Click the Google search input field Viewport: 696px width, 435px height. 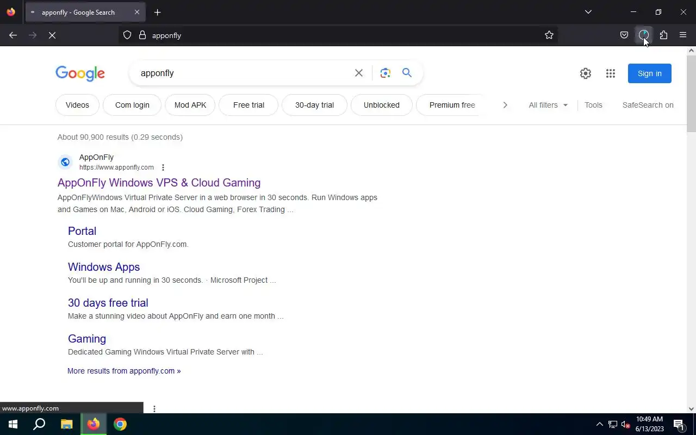click(x=245, y=73)
